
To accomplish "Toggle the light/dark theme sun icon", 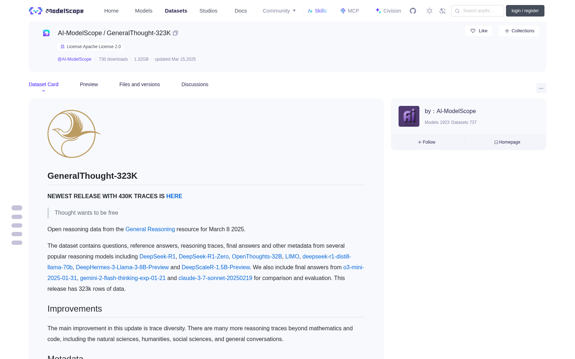I will [x=429, y=11].
